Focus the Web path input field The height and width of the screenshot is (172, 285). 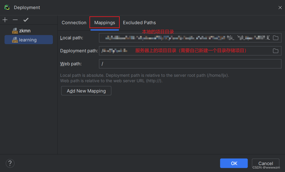coord(190,64)
